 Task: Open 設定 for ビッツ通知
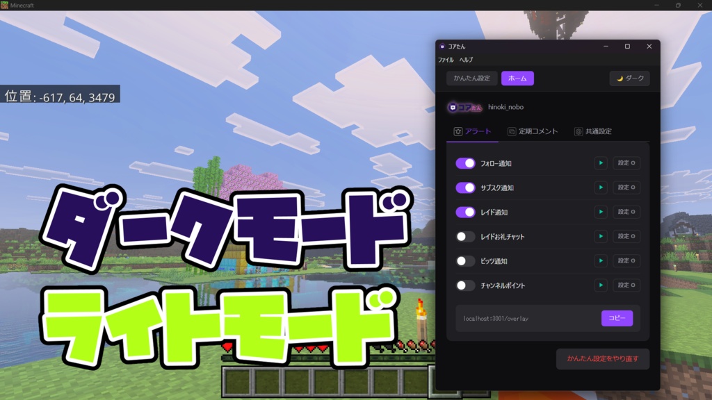tap(626, 261)
